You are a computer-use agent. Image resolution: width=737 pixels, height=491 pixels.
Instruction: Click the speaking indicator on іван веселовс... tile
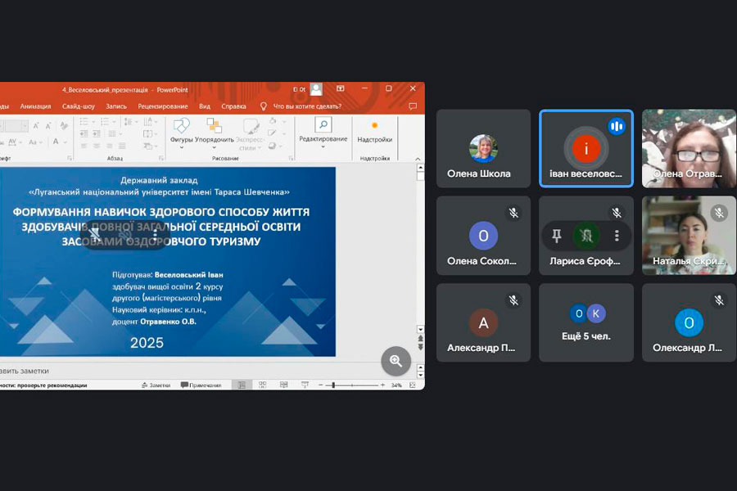[616, 126]
